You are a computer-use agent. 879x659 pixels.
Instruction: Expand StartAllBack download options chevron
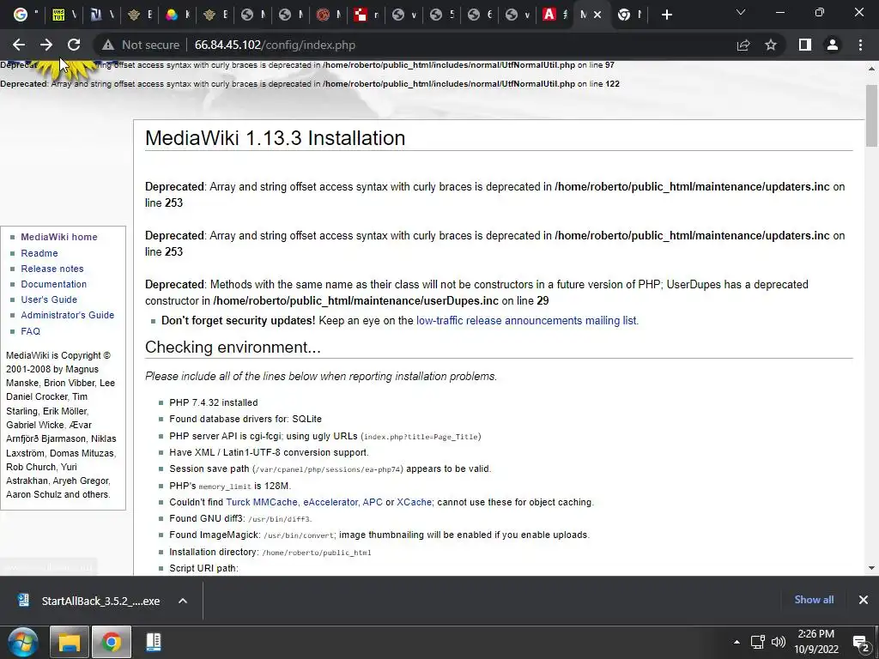click(182, 601)
